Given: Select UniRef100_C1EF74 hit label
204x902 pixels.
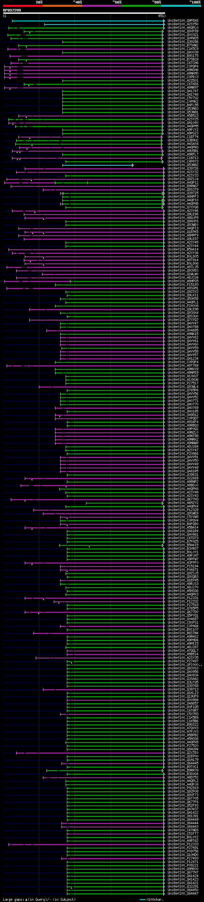Looking at the screenshot, I should tap(183, 137).
